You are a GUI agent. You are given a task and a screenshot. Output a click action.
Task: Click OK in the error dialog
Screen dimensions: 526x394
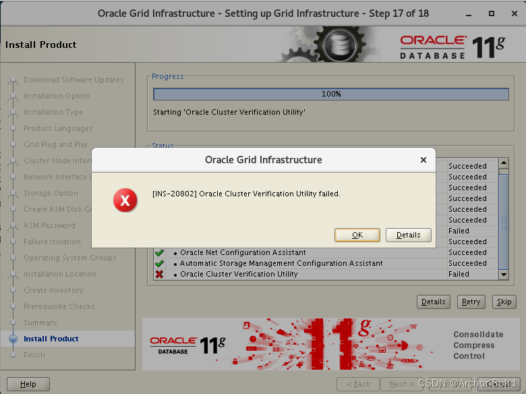tap(357, 235)
